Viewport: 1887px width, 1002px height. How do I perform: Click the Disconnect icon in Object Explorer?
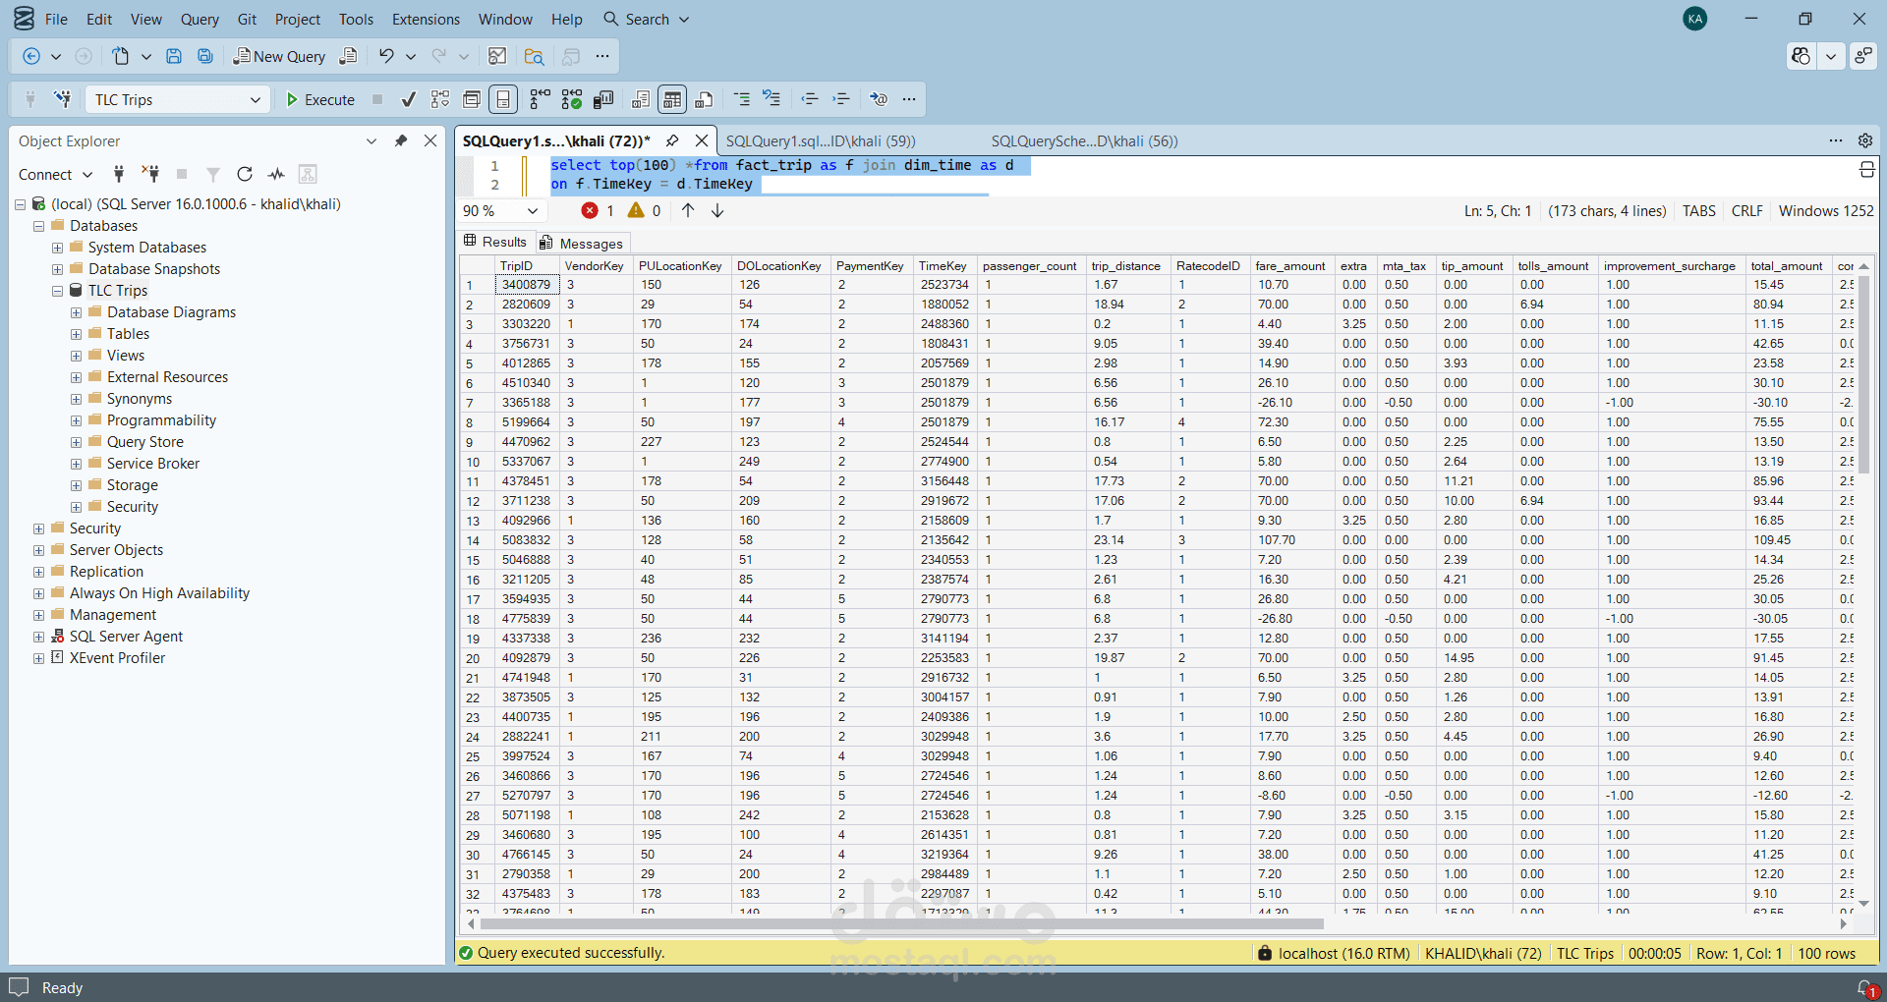click(x=150, y=174)
